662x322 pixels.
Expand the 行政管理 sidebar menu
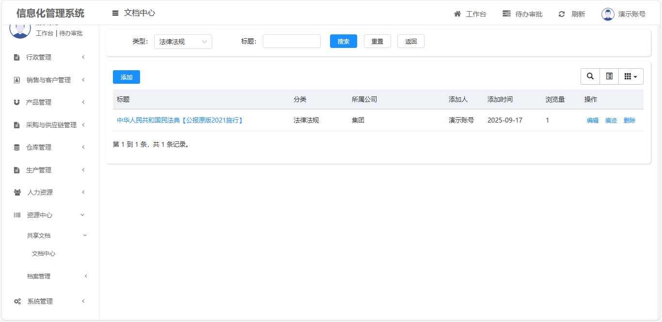coord(49,57)
